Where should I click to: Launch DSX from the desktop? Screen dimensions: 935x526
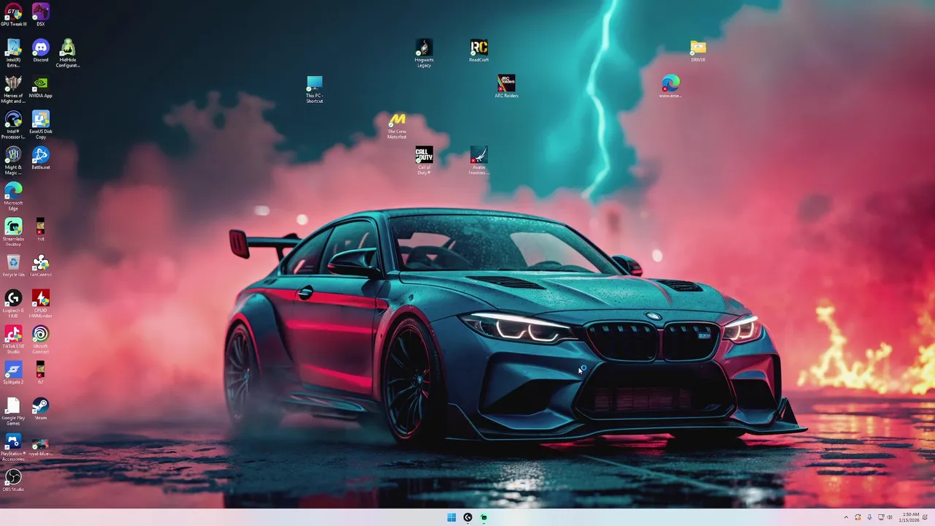point(41,15)
